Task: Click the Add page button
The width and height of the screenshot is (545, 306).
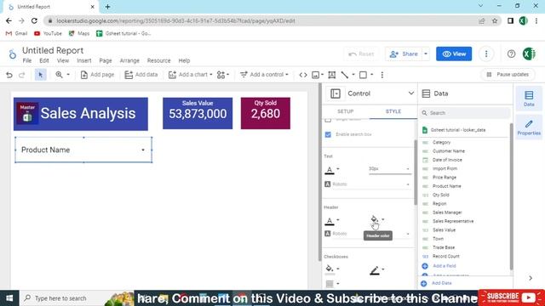Action: click(x=97, y=75)
